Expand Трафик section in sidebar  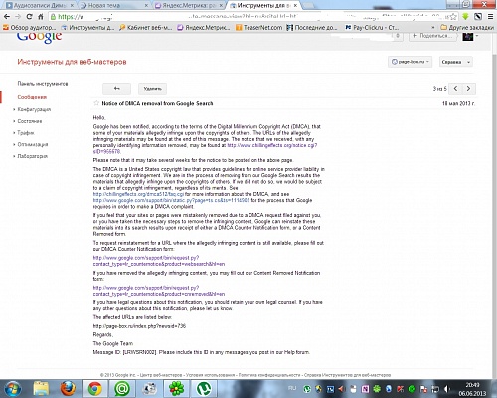point(26,133)
